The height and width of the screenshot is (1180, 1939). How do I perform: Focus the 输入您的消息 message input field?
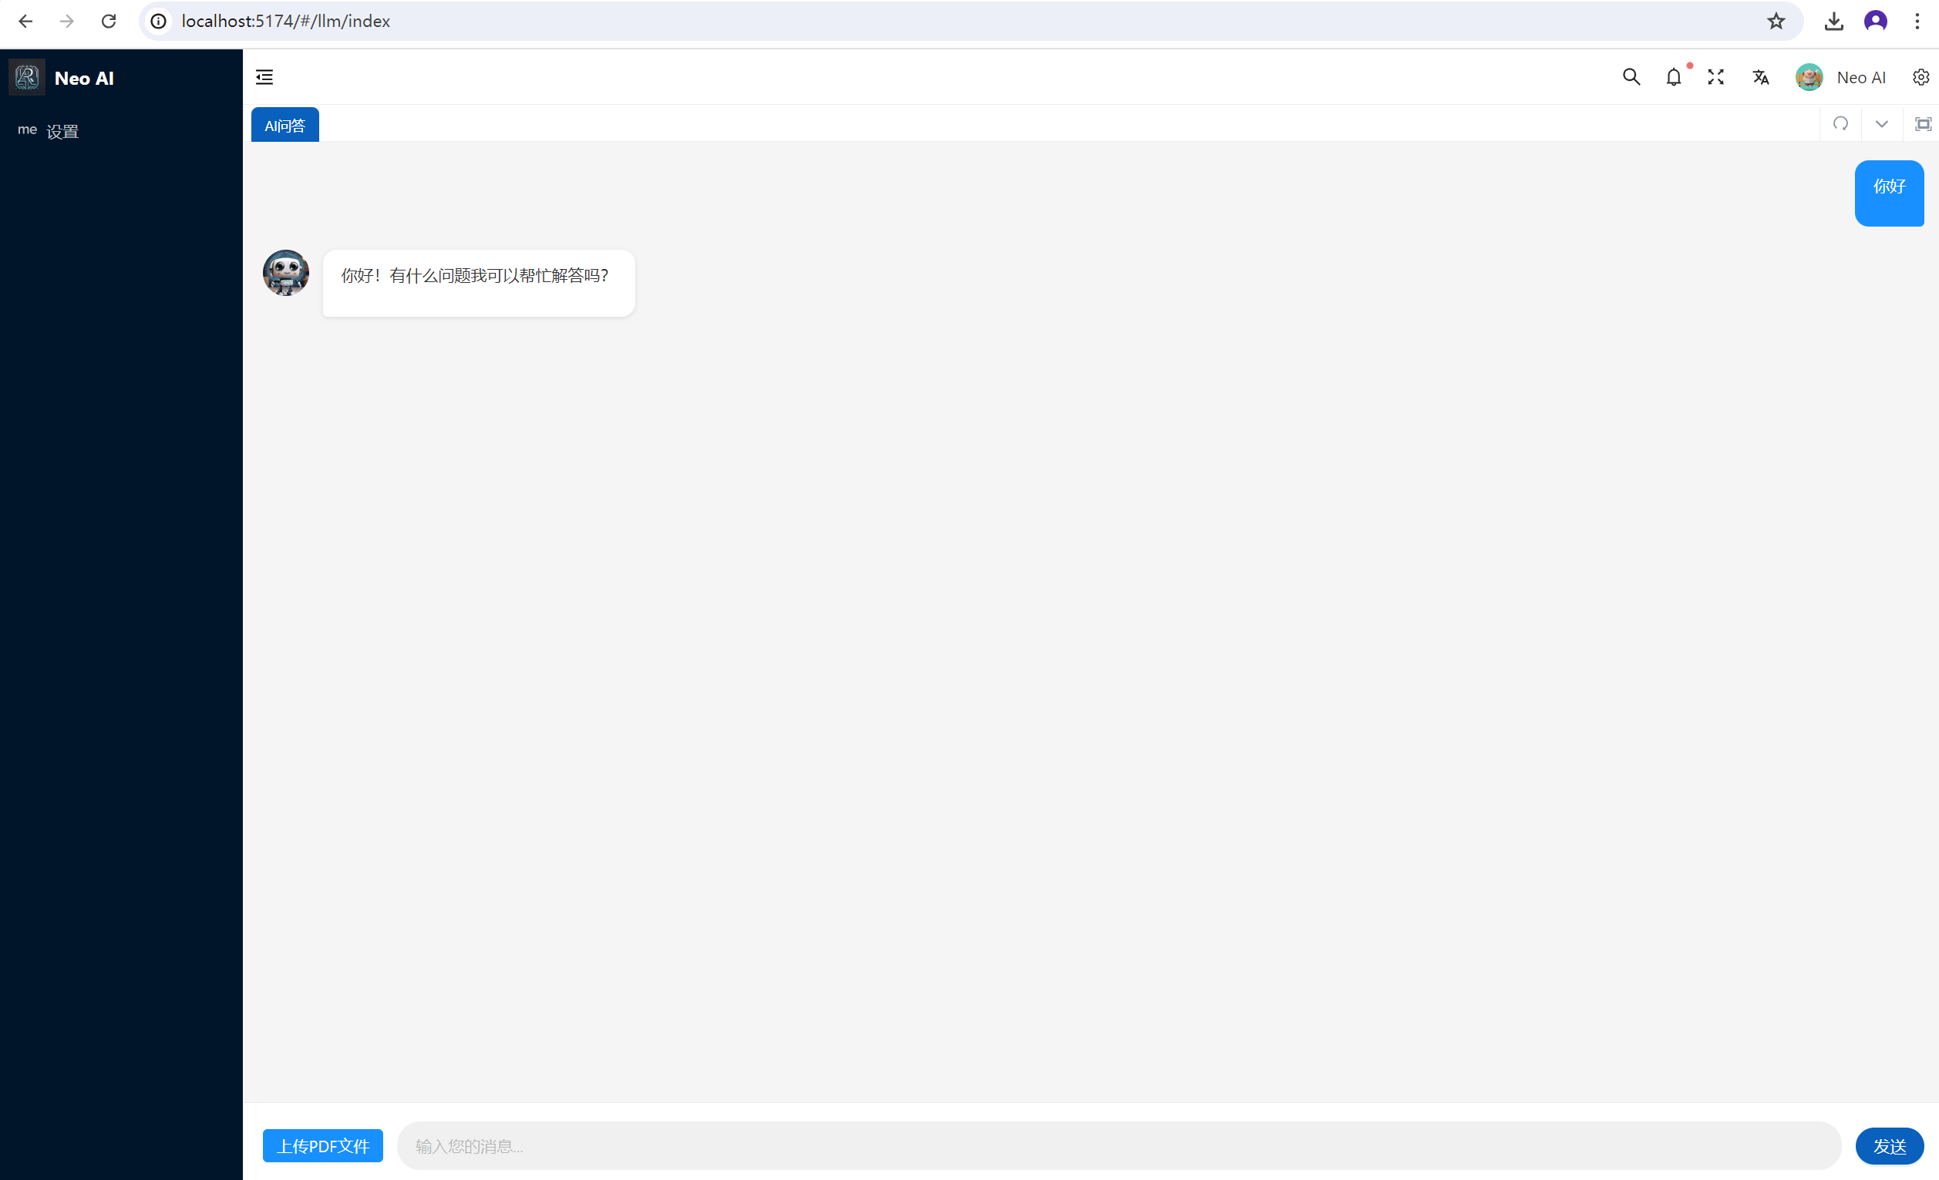click(x=1118, y=1146)
